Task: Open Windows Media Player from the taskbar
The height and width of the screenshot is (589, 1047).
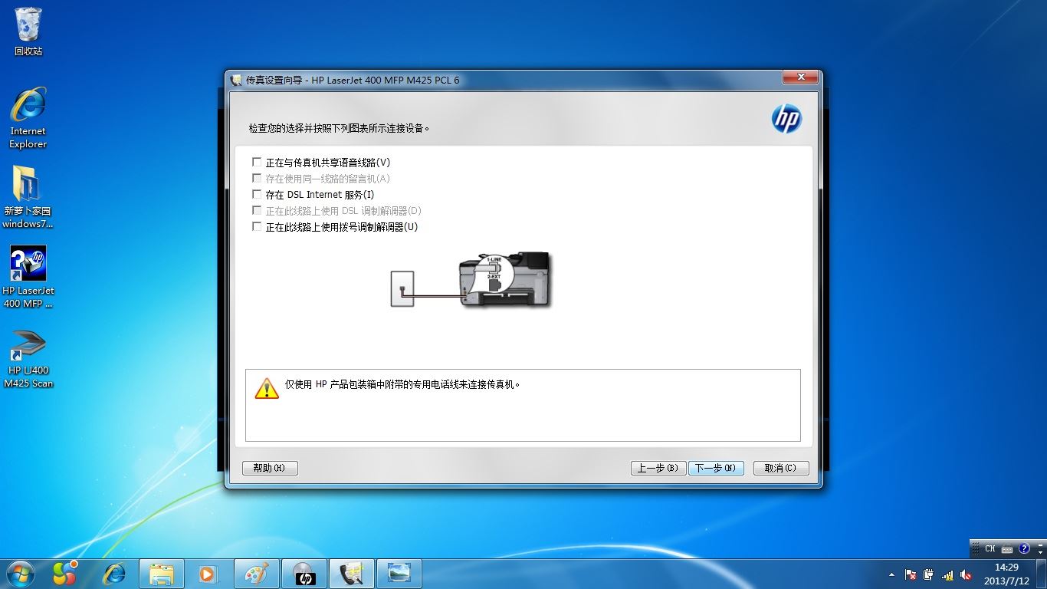Action: 207,574
